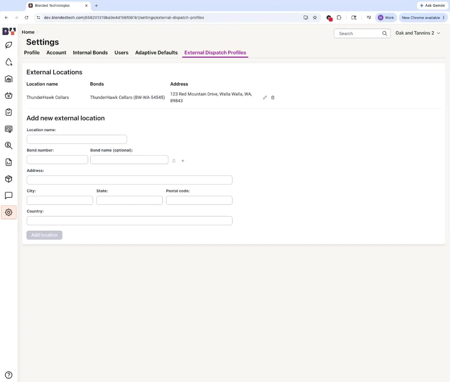Open the clipboard checkmark sidebar icon
450x382 pixels.
tap(9, 112)
